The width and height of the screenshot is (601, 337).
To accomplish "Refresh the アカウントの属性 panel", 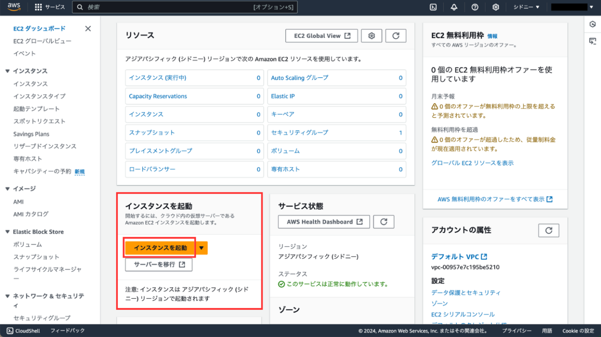I will tap(549, 230).
